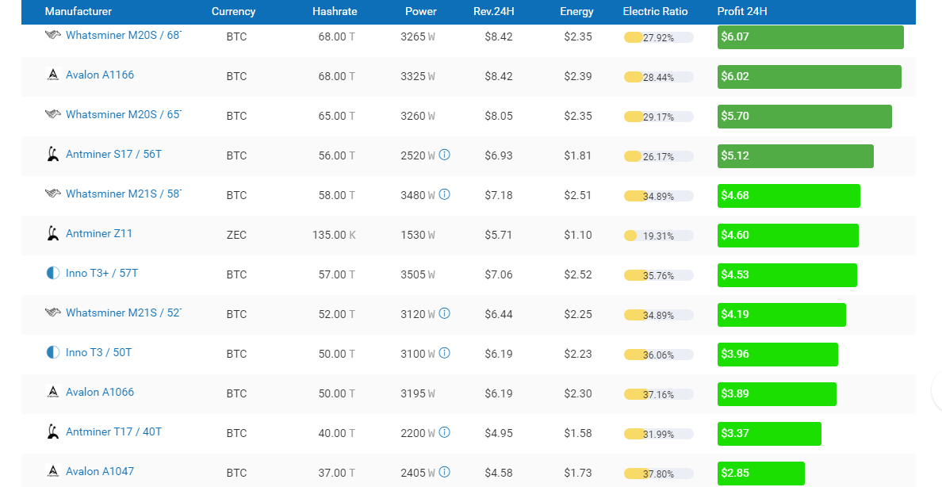Sort by the Power column header

click(x=420, y=11)
